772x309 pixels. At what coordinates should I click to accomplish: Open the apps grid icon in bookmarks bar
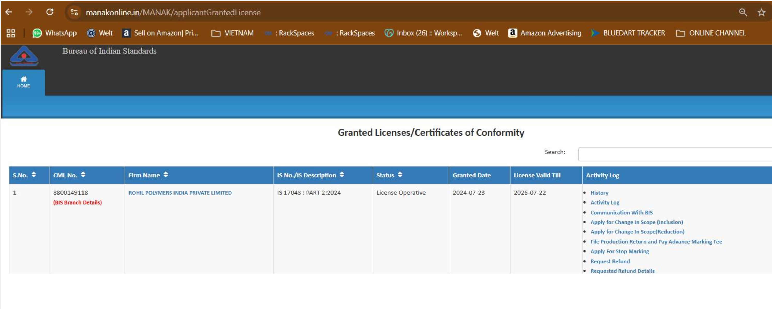pyautogui.click(x=11, y=33)
